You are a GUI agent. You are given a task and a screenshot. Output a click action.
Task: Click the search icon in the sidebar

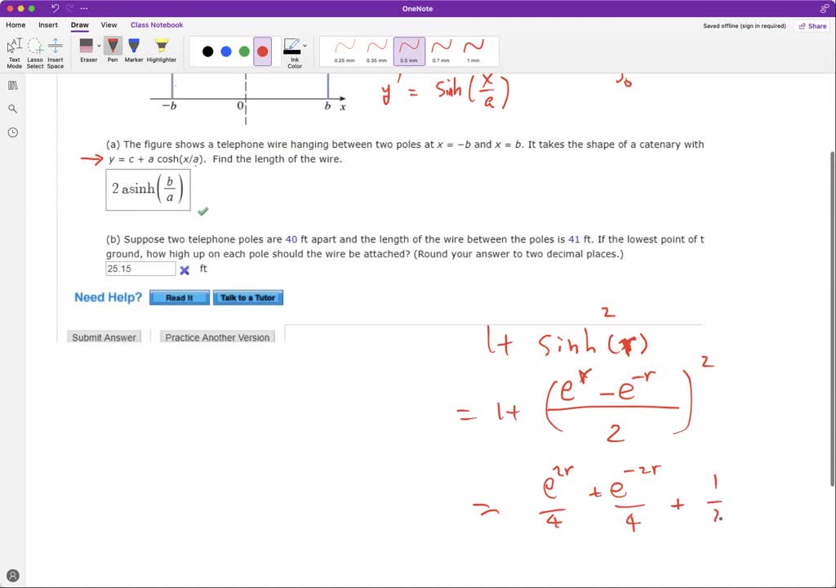coord(12,107)
